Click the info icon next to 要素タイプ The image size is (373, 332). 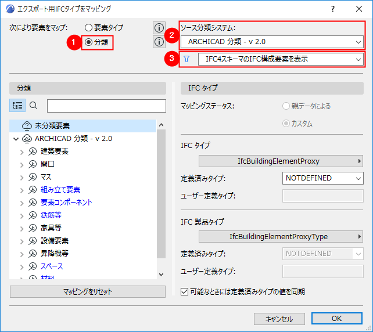(159, 28)
